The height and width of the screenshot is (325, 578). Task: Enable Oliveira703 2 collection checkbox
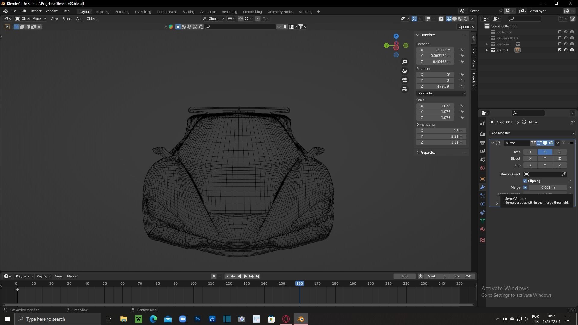560,38
